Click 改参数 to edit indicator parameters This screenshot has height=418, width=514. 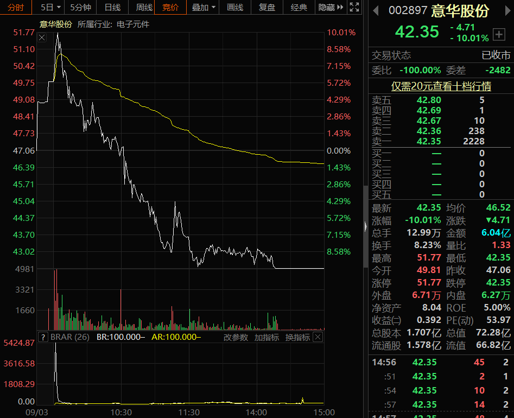click(x=236, y=337)
